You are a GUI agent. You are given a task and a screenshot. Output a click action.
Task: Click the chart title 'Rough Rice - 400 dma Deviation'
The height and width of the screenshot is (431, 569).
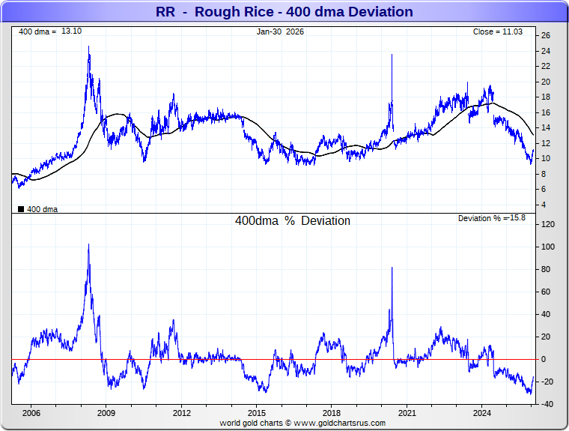pos(284,12)
